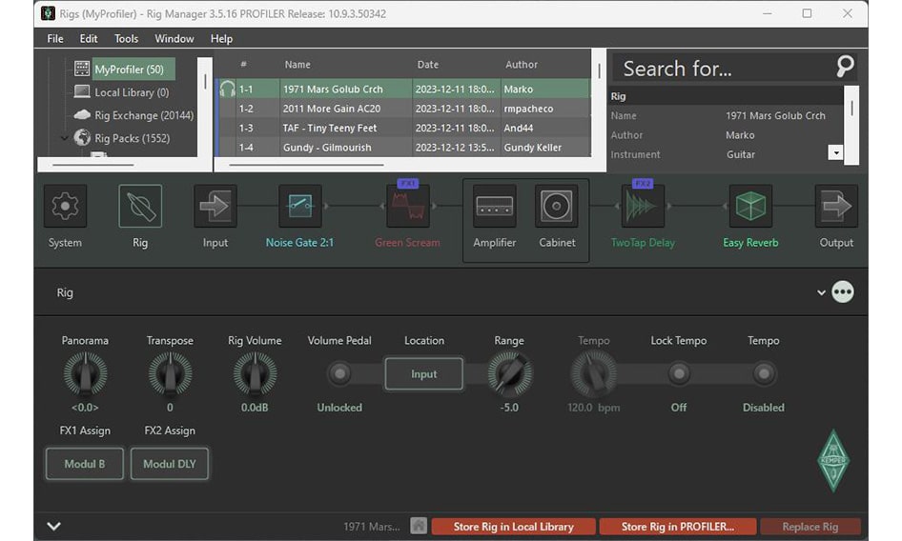Click the Input module arrow icon
The image size is (902, 541).
[x=215, y=207]
